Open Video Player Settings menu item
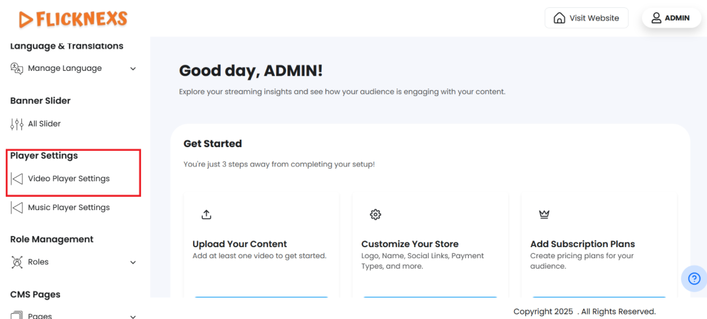The height and width of the screenshot is (319, 707). [68, 179]
